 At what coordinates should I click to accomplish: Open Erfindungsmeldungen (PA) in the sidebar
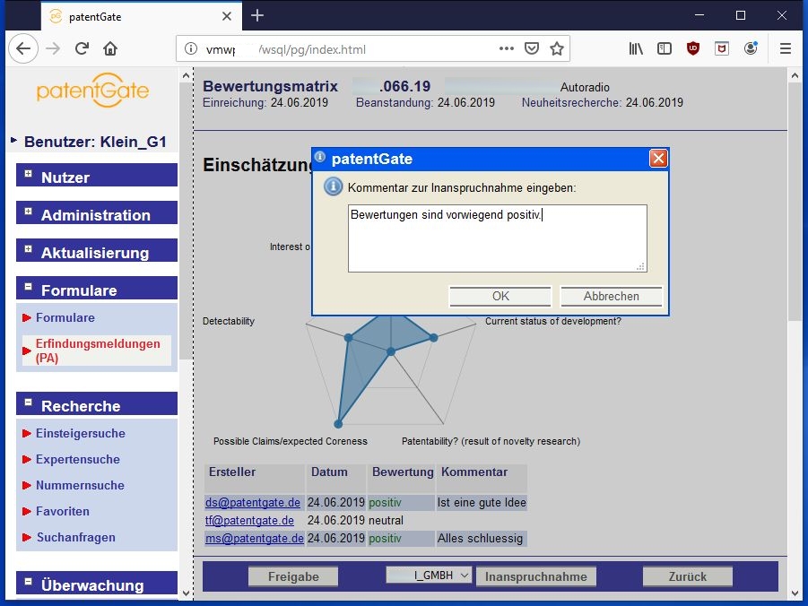click(x=98, y=351)
